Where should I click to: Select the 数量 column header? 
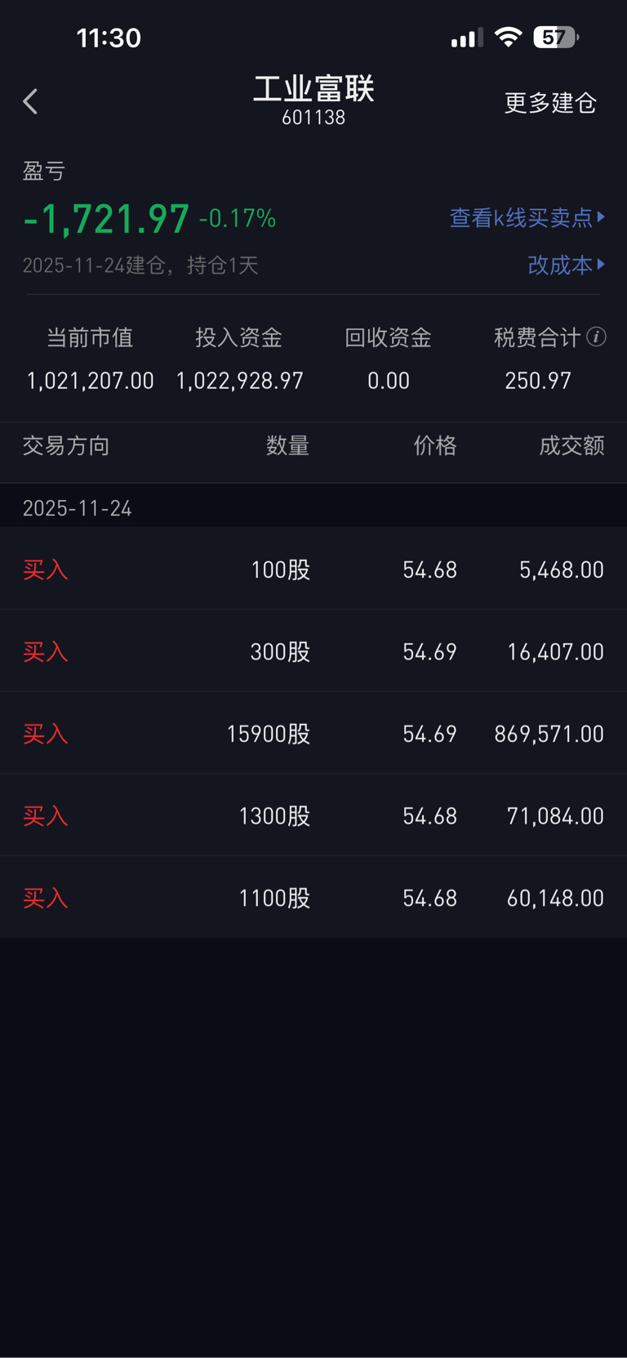(287, 445)
